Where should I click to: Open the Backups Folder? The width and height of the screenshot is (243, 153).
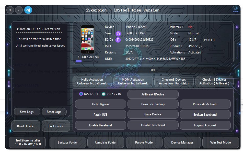[x=68, y=143]
